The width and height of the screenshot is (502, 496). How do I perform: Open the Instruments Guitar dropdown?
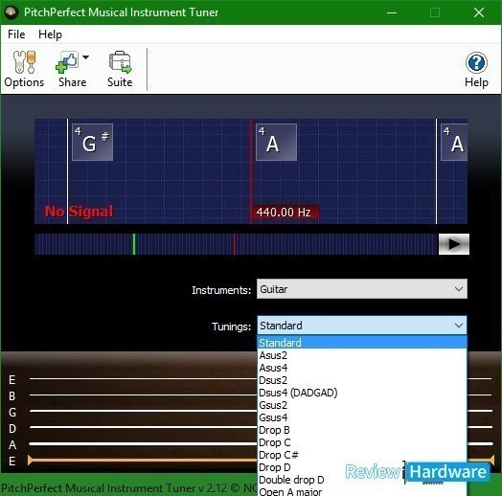(x=362, y=289)
